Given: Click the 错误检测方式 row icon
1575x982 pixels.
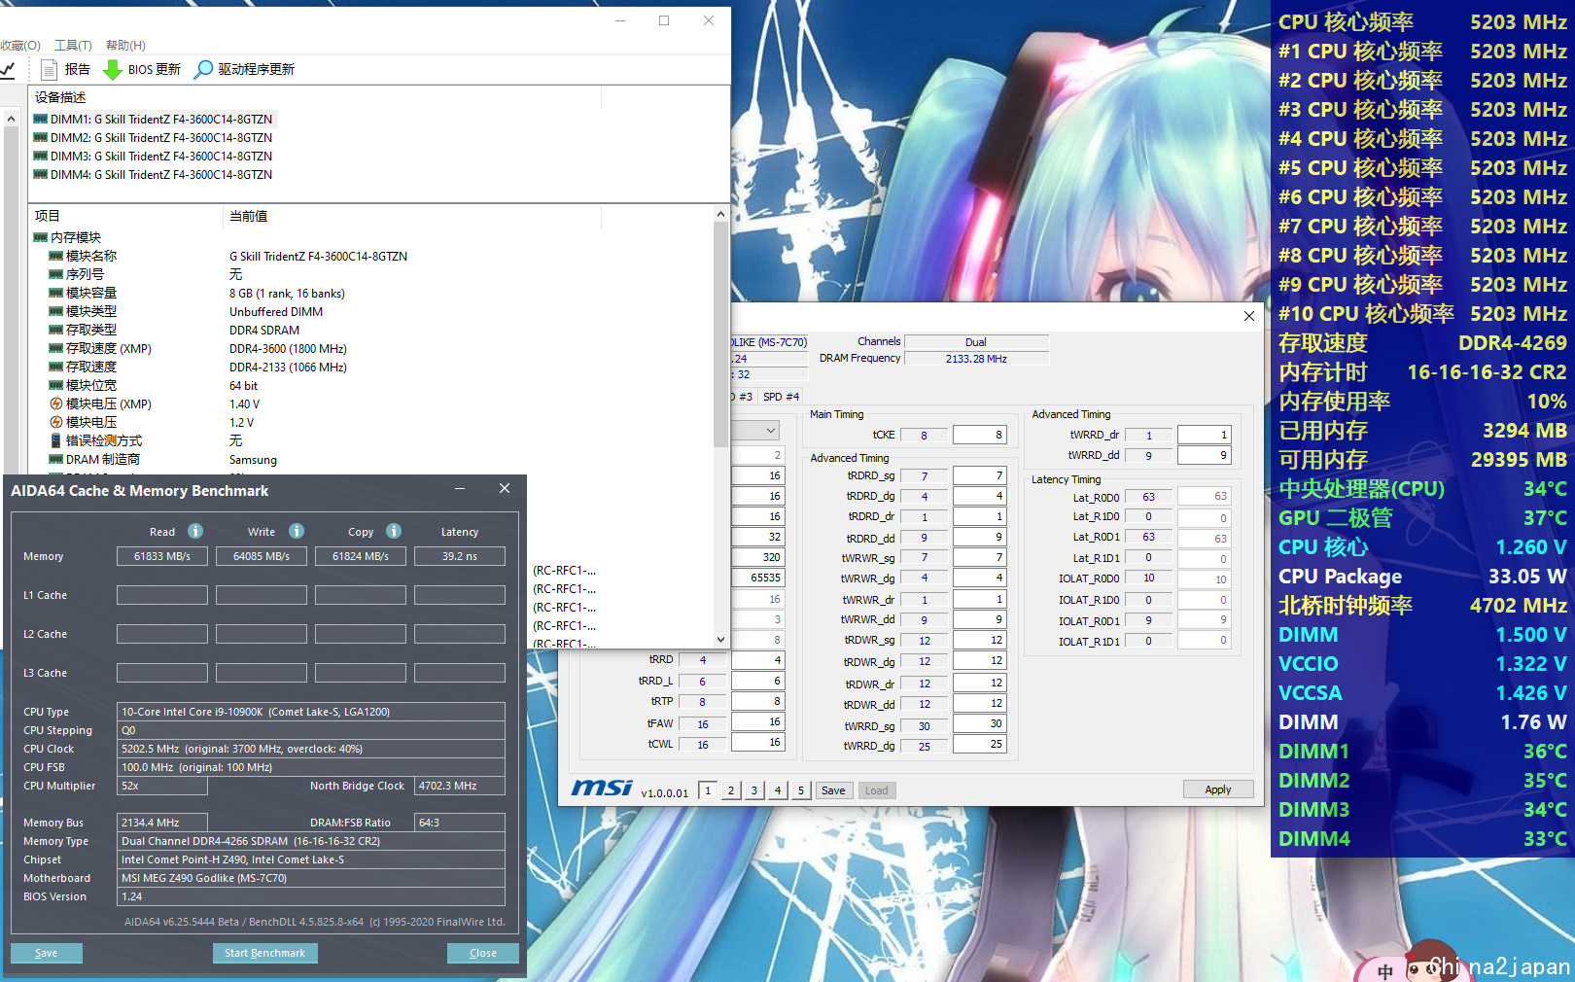Looking at the screenshot, I should 56,440.
